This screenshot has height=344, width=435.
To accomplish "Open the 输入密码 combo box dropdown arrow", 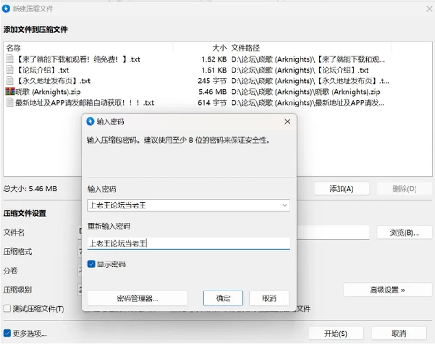I will [x=285, y=205].
